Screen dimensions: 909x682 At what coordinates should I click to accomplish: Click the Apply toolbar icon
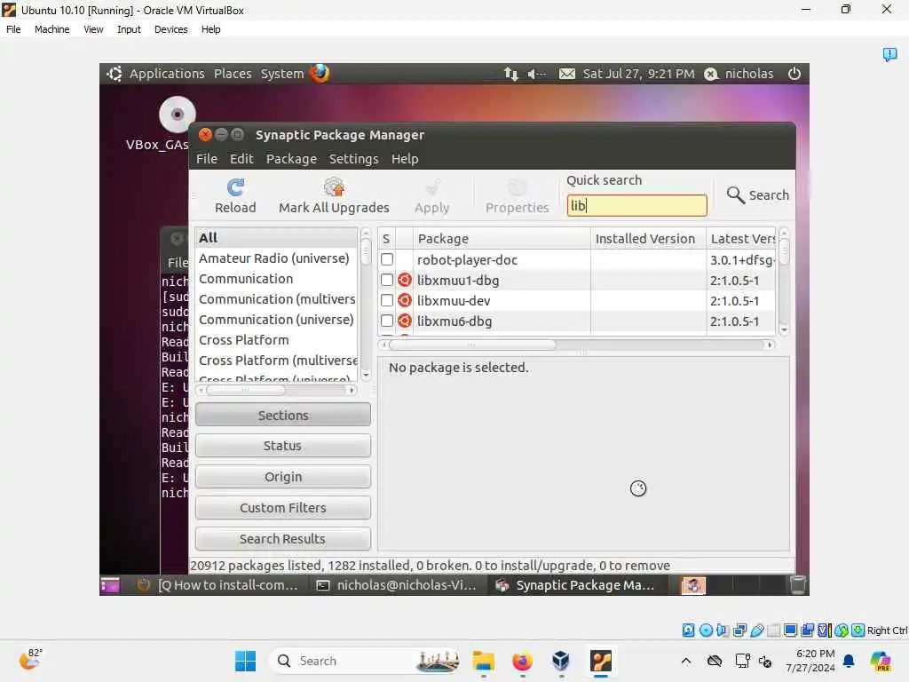click(432, 186)
